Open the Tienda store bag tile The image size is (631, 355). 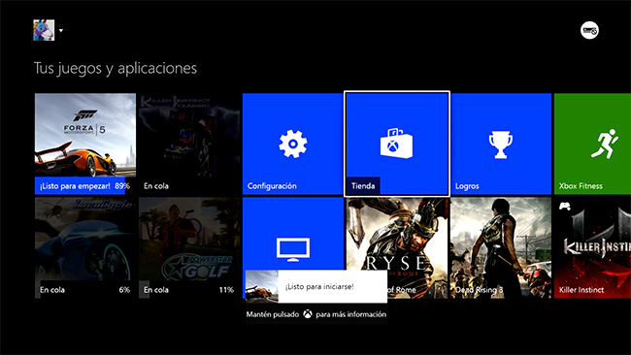(397, 144)
